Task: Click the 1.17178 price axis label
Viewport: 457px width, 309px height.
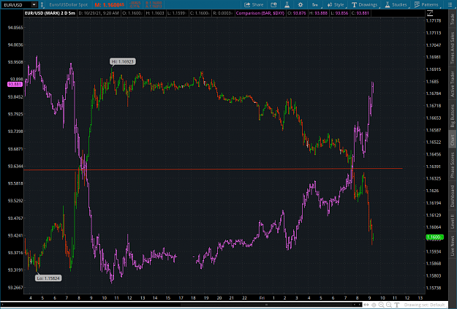Action: [x=434, y=21]
